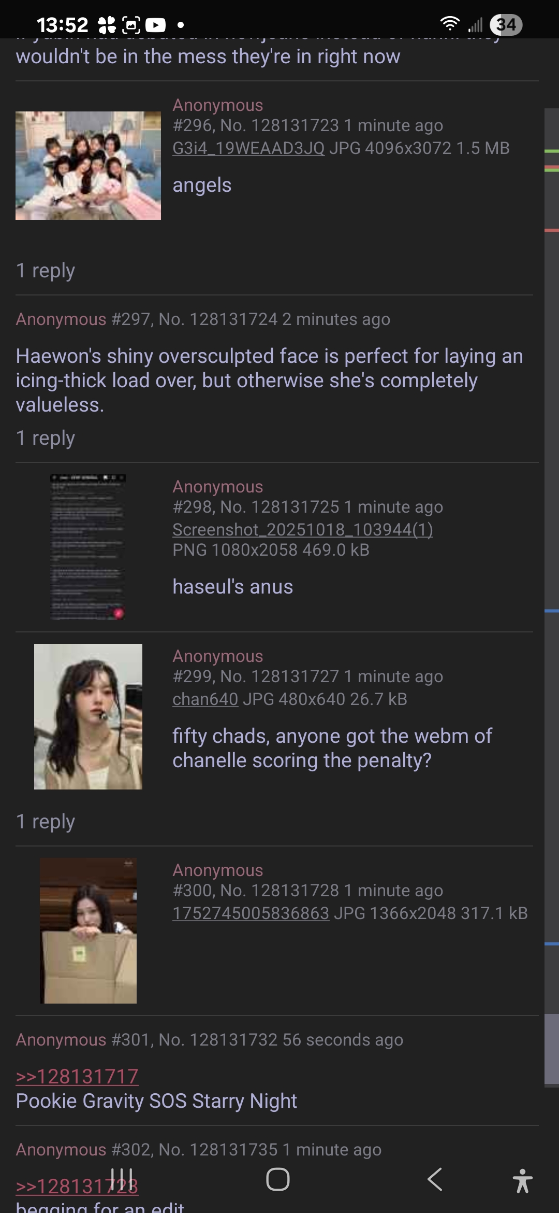The height and width of the screenshot is (1213, 559).
Task: Expand the 1 reply under post #299
Action: [46, 822]
